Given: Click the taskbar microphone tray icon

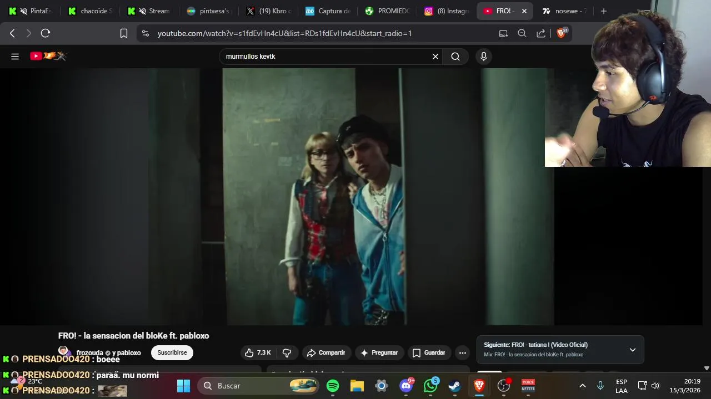Looking at the screenshot, I should pos(600,386).
